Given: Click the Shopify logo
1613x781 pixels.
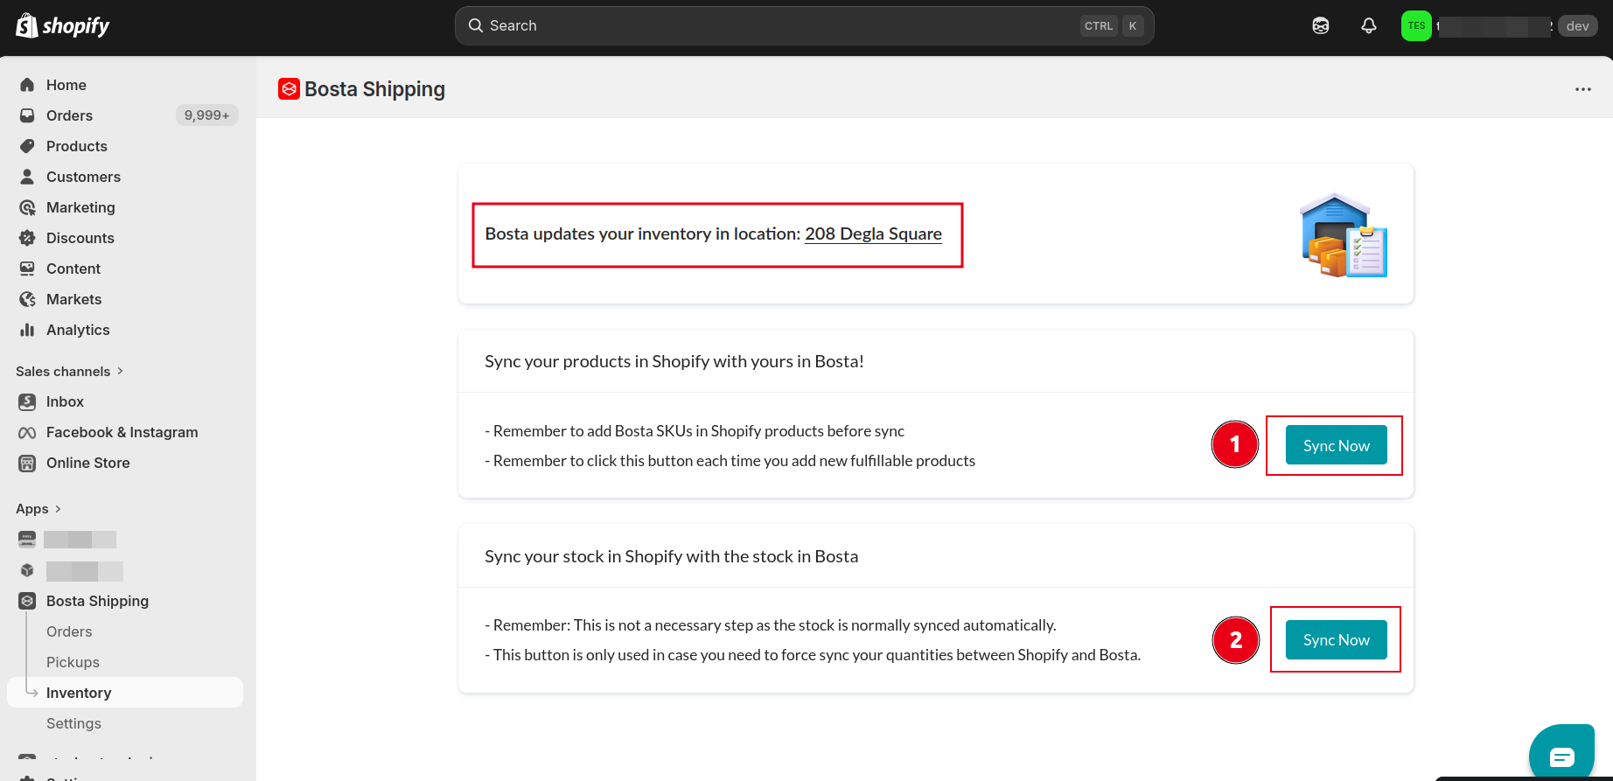Looking at the screenshot, I should tap(63, 26).
